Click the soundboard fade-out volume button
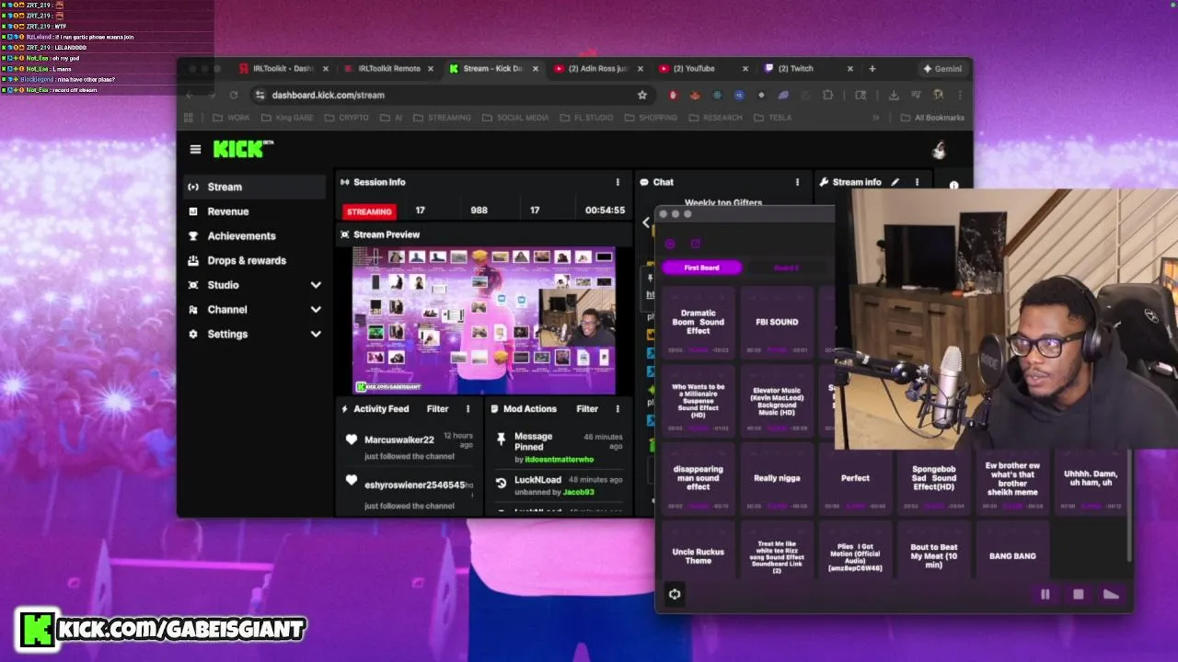The image size is (1178, 662). (x=1112, y=594)
